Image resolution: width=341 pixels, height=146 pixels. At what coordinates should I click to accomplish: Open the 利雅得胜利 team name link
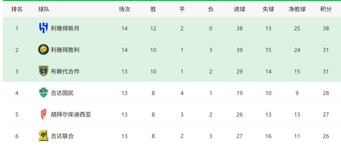pyautogui.click(x=65, y=50)
